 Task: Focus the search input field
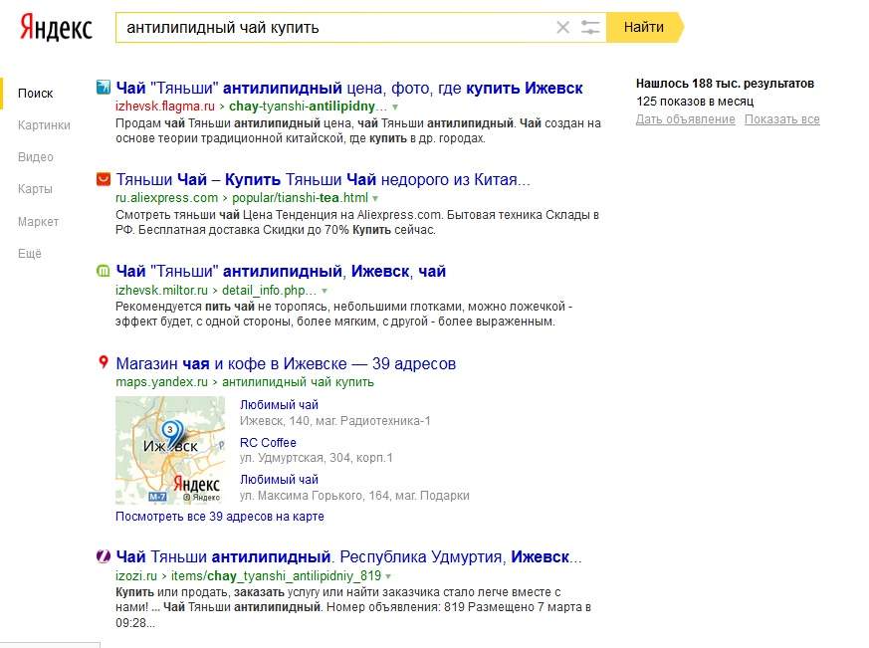click(335, 27)
